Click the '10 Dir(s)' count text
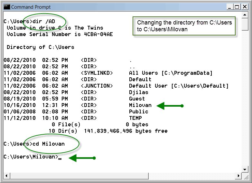The image size is (252, 183). click(x=63, y=131)
